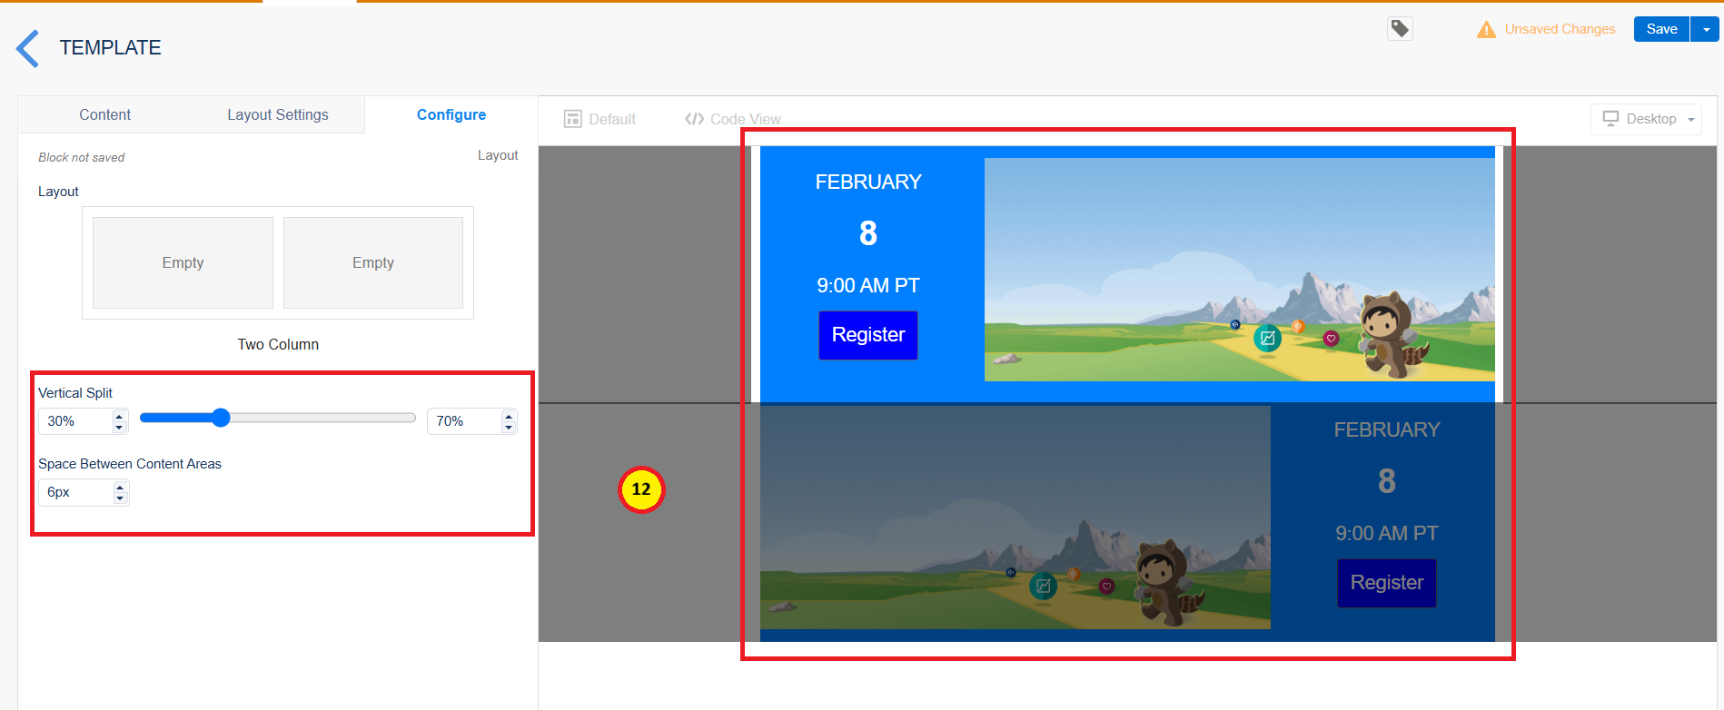
Task: Click the Unsaved Changes warning icon
Action: [x=1486, y=30]
